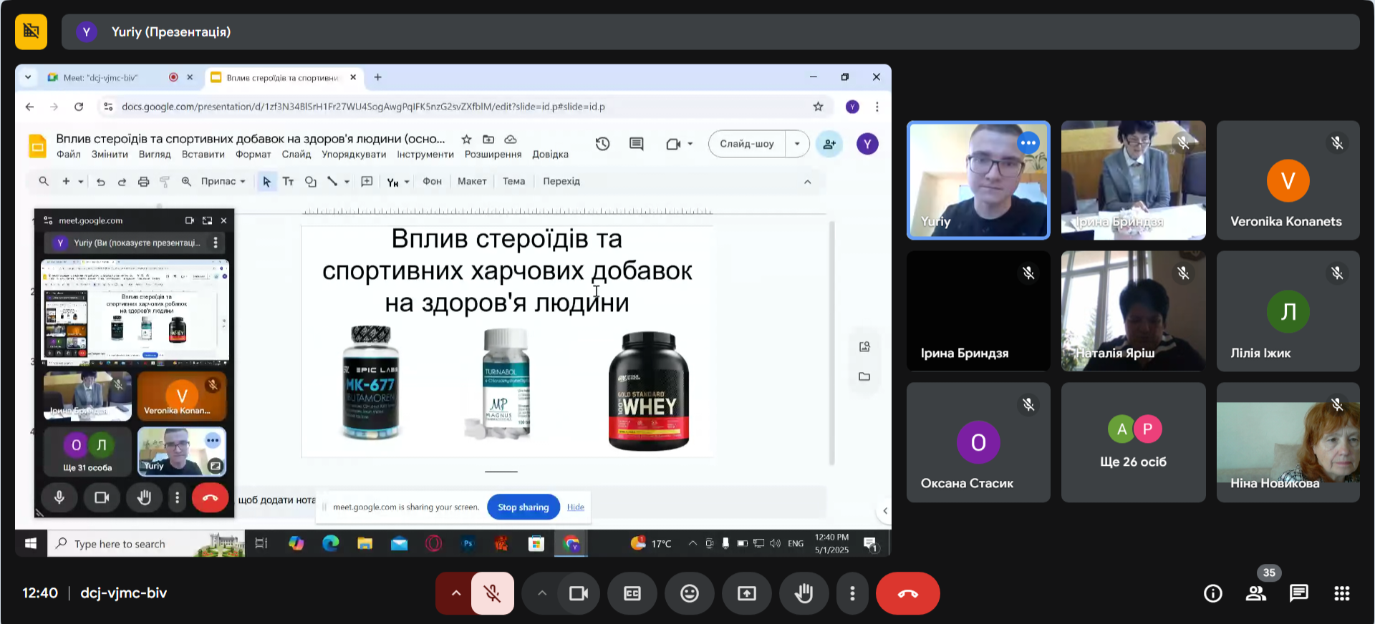This screenshot has width=1375, height=624.
Task: Expand audio settings chevron beside microphone
Action: (455, 593)
